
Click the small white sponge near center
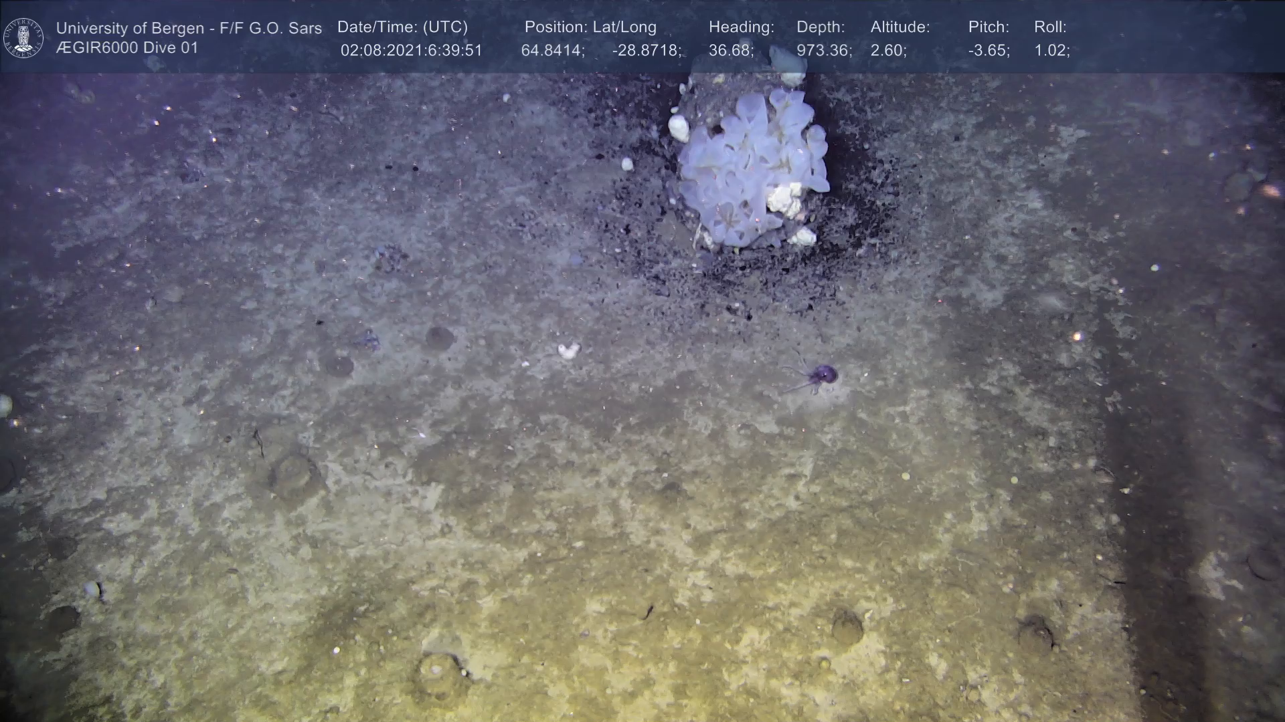click(568, 350)
